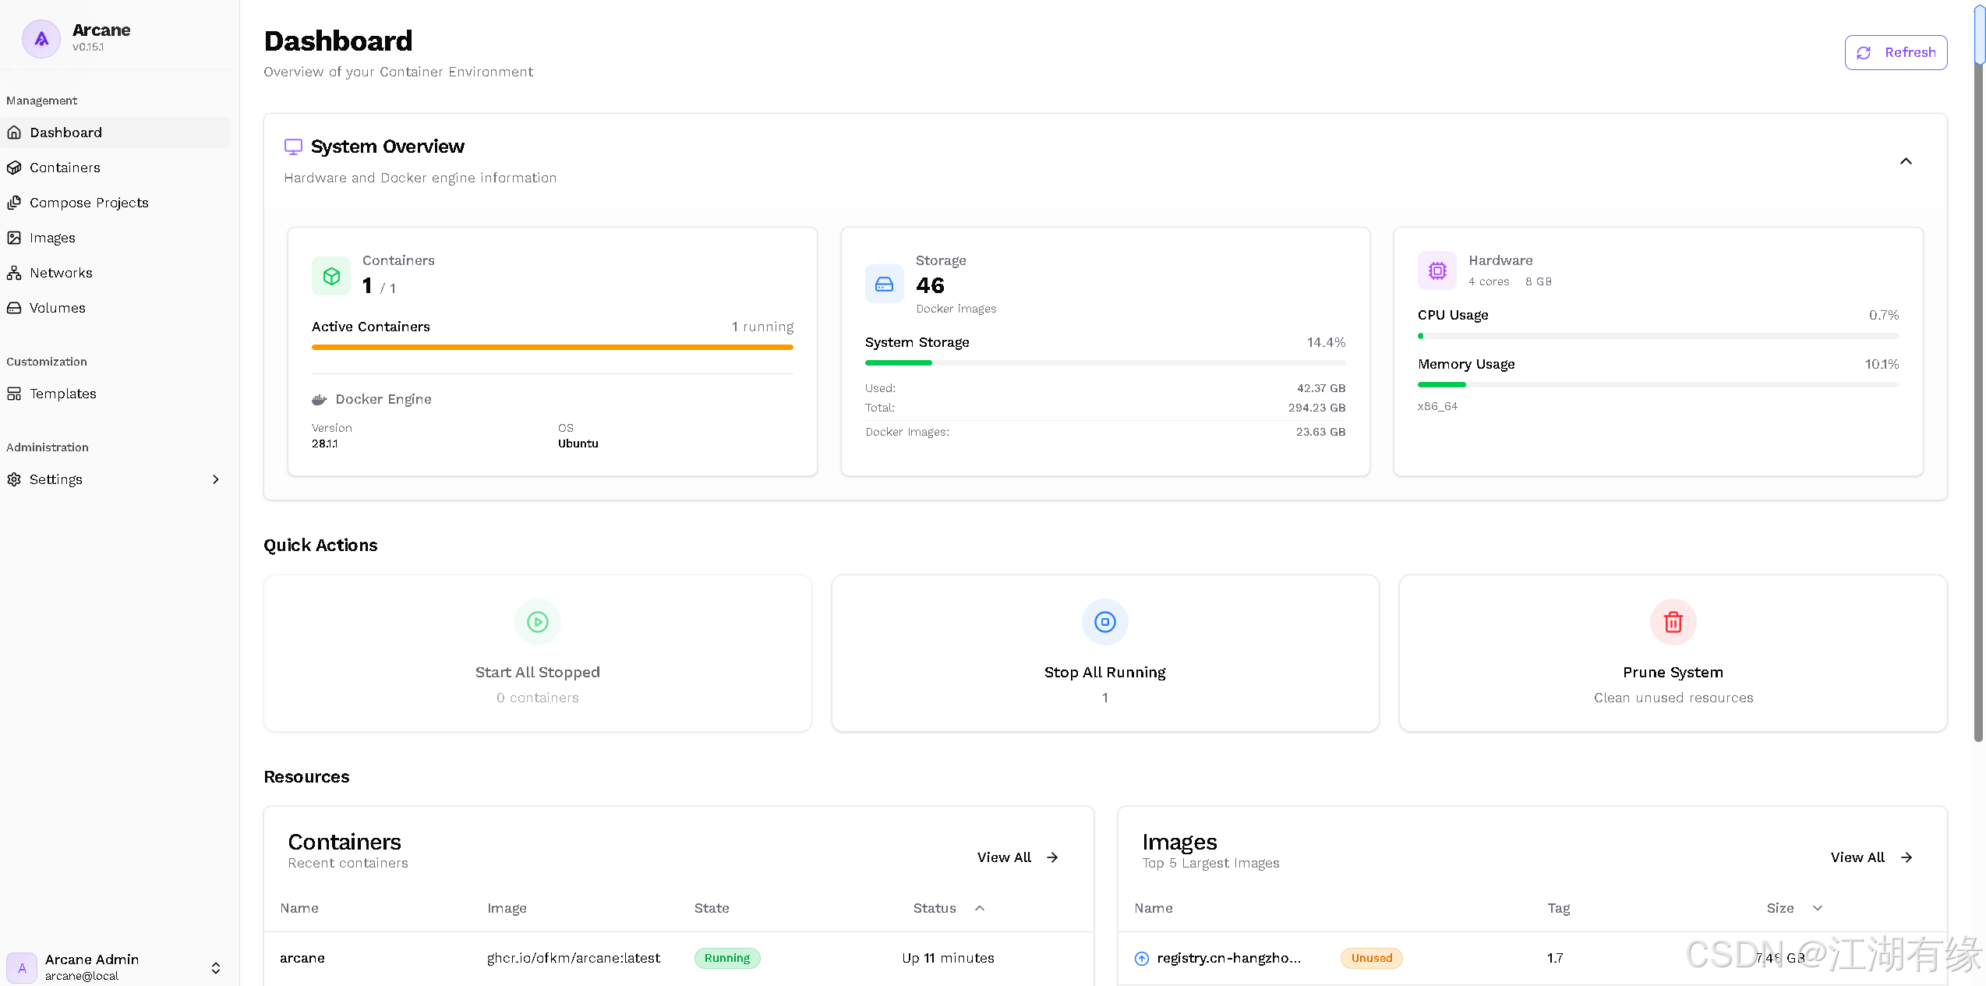Click the System Overview monitor icon
The width and height of the screenshot is (1986, 986).
[293, 147]
